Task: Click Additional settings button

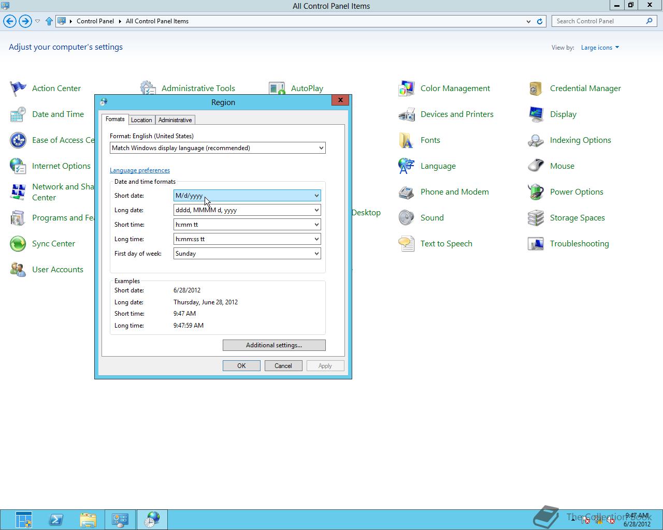Action: click(274, 345)
